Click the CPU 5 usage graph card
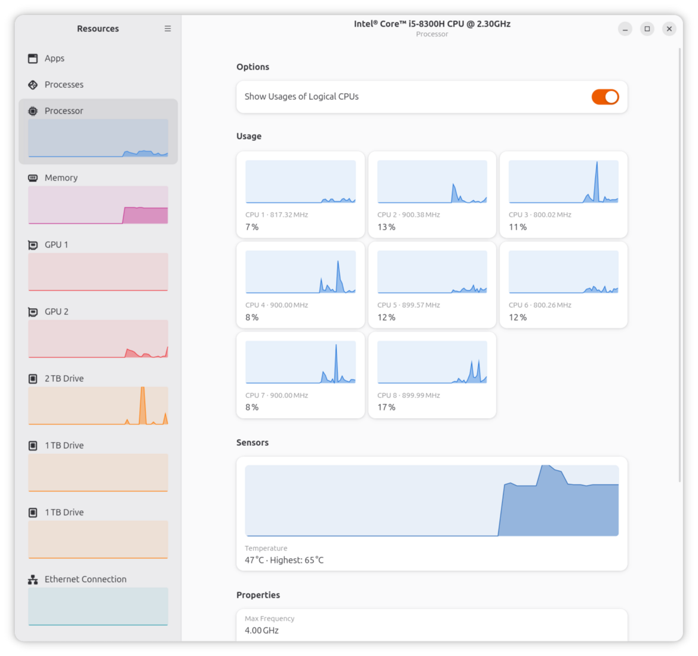 coord(432,285)
